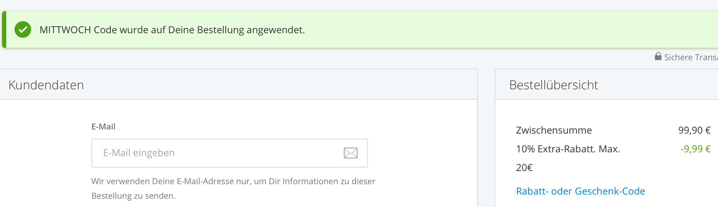Viewport: 718px width, 207px height.
Task: Click the E-Mail field label
Action: click(103, 127)
